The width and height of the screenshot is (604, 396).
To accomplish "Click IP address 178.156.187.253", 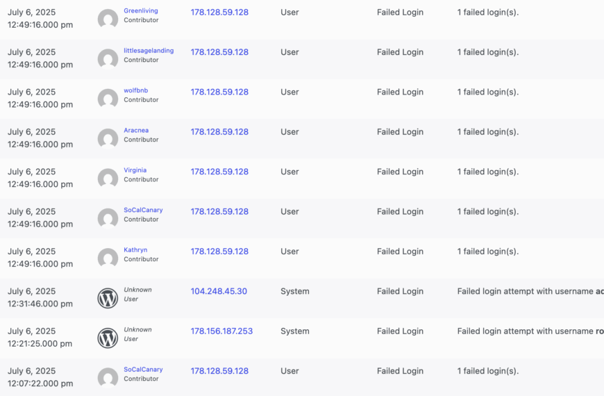I will (221, 331).
